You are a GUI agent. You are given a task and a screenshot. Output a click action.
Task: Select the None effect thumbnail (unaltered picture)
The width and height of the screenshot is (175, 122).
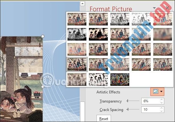77,19
